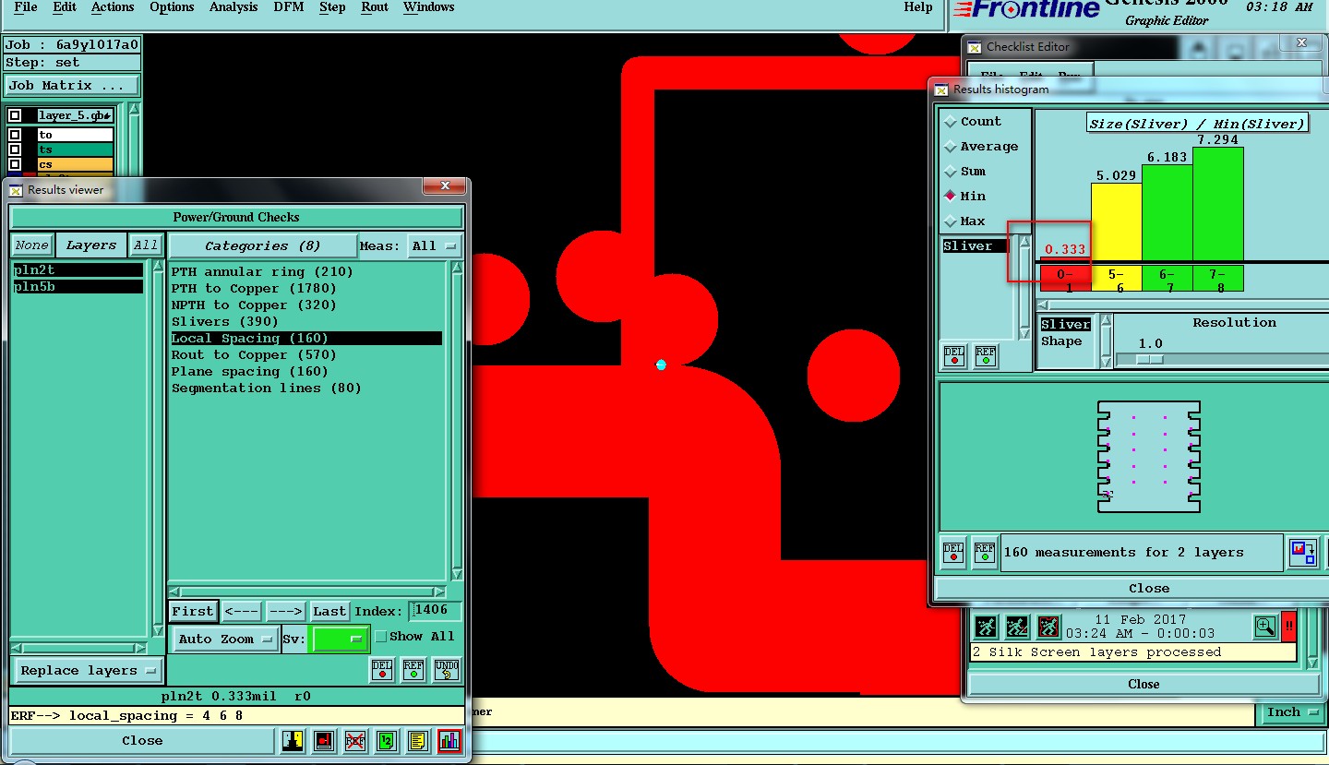Click the red-blue squares transfer icon in histogram
Image resolution: width=1329 pixels, height=765 pixels.
click(1302, 552)
